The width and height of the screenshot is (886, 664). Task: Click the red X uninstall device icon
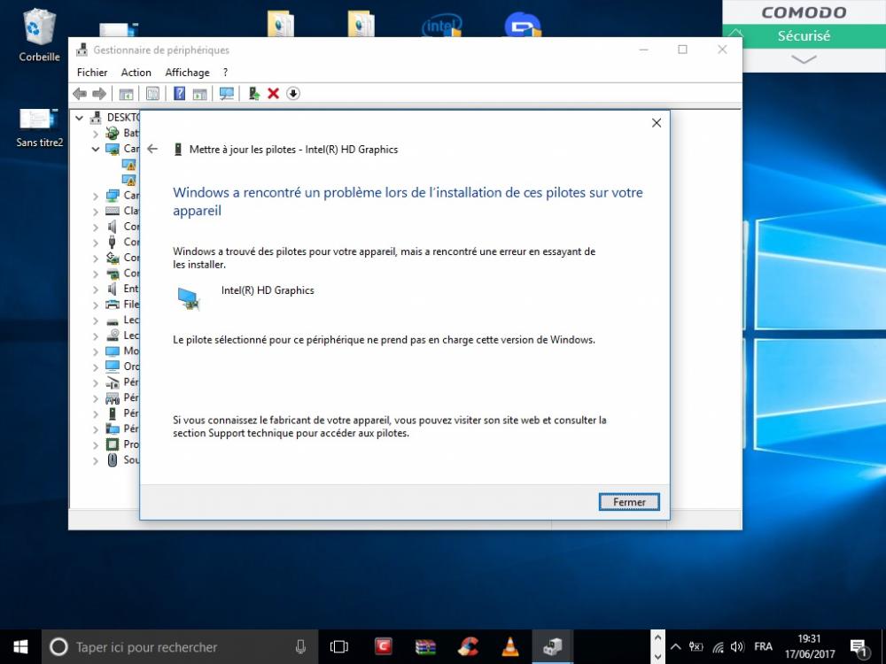pos(273,94)
